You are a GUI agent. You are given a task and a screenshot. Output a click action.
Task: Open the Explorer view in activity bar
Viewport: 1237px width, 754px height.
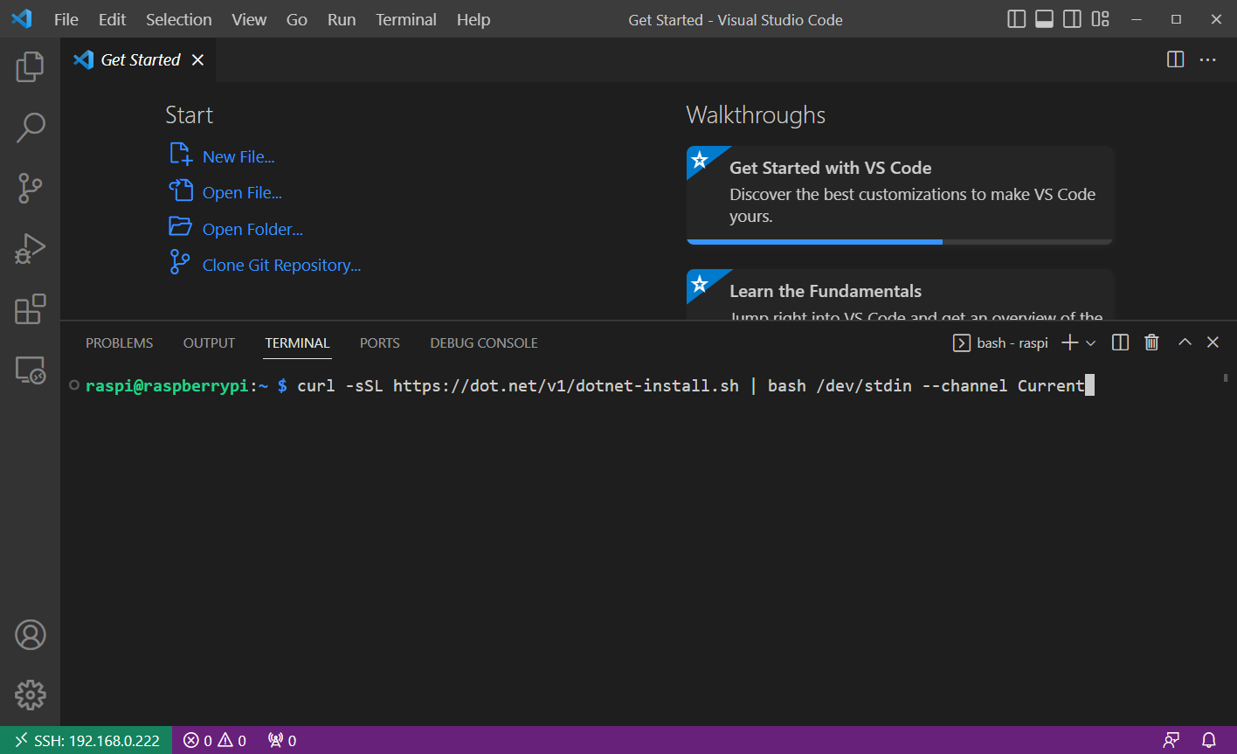30,66
